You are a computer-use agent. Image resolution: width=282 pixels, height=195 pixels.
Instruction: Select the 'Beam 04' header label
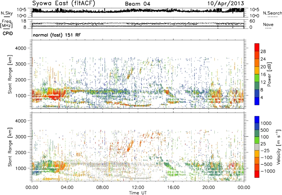(137, 4)
